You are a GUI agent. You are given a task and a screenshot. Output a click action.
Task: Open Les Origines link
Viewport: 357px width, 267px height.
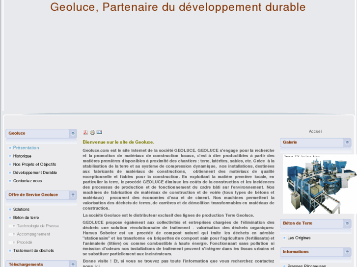coord(299,238)
